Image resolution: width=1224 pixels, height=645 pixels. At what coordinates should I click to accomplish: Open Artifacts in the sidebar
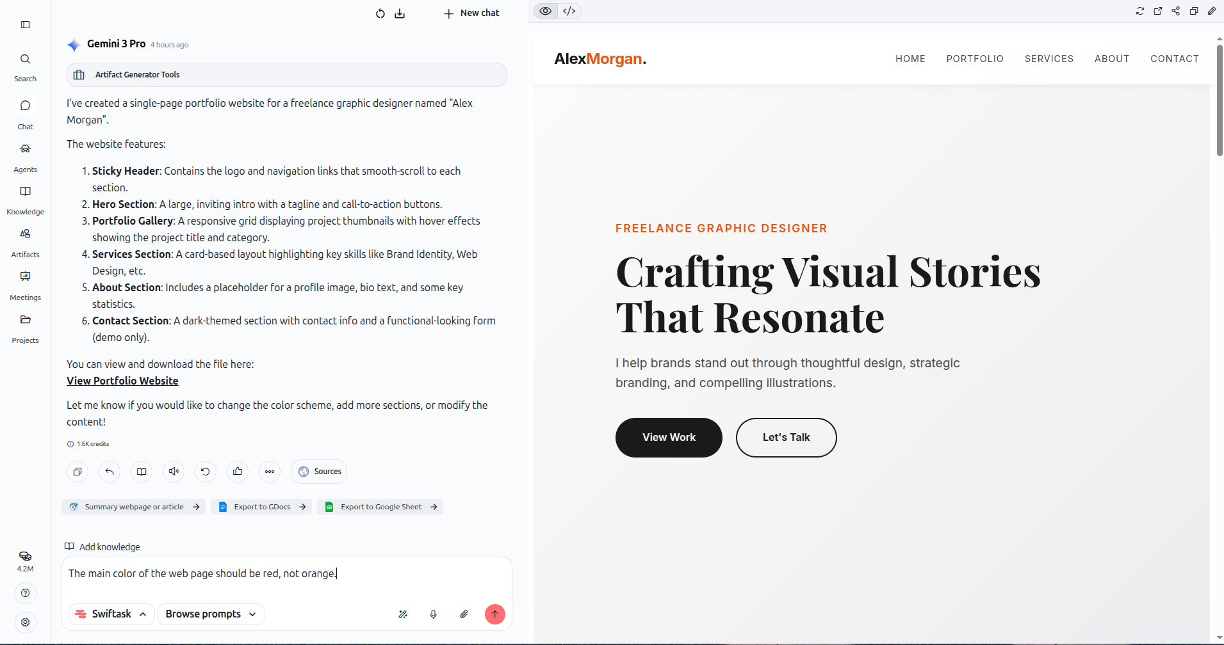pyautogui.click(x=26, y=243)
